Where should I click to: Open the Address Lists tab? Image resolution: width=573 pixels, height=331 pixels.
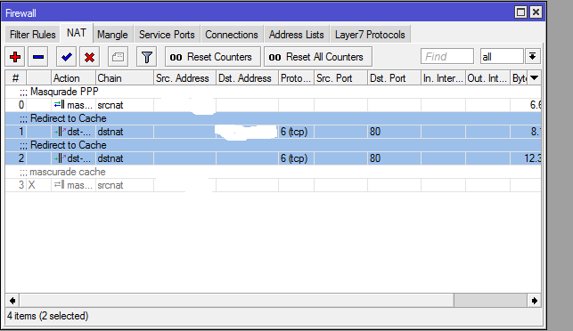click(297, 35)
